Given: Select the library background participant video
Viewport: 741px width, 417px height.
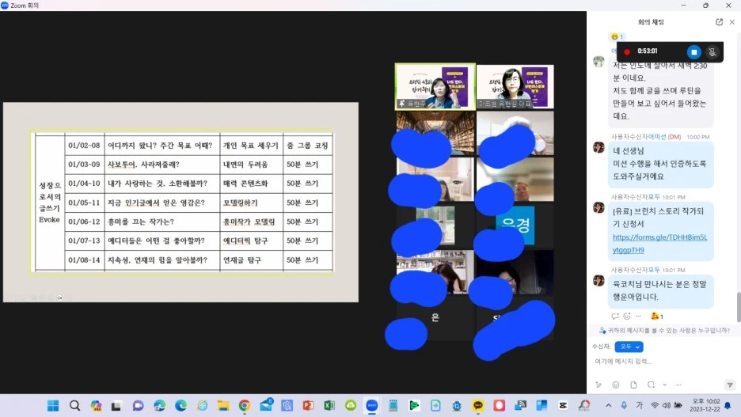Looking at the screenshot, I should pyautogui.click(x=435, y=133).
